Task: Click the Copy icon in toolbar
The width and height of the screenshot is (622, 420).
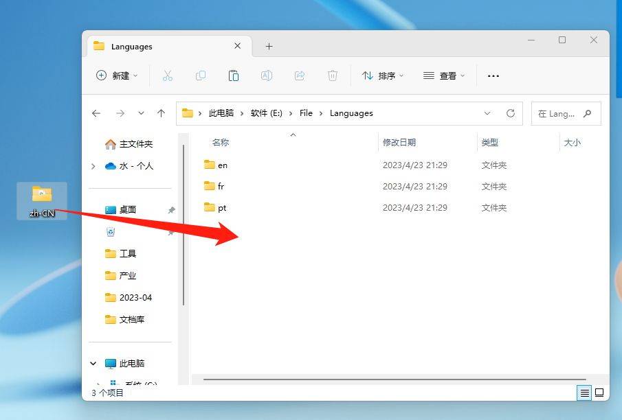Action: [x=201, y=75]
